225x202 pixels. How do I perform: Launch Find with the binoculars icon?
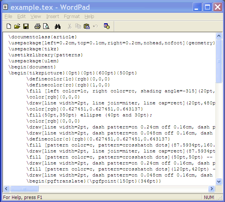point(57,26)
